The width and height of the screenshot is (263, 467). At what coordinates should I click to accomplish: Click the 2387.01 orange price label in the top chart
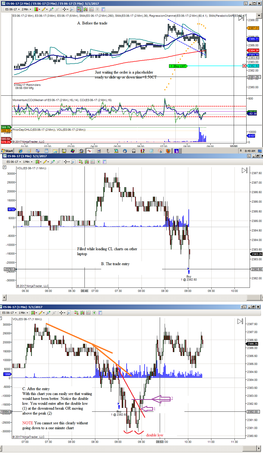pyautogui.click(x=253, y=28)
